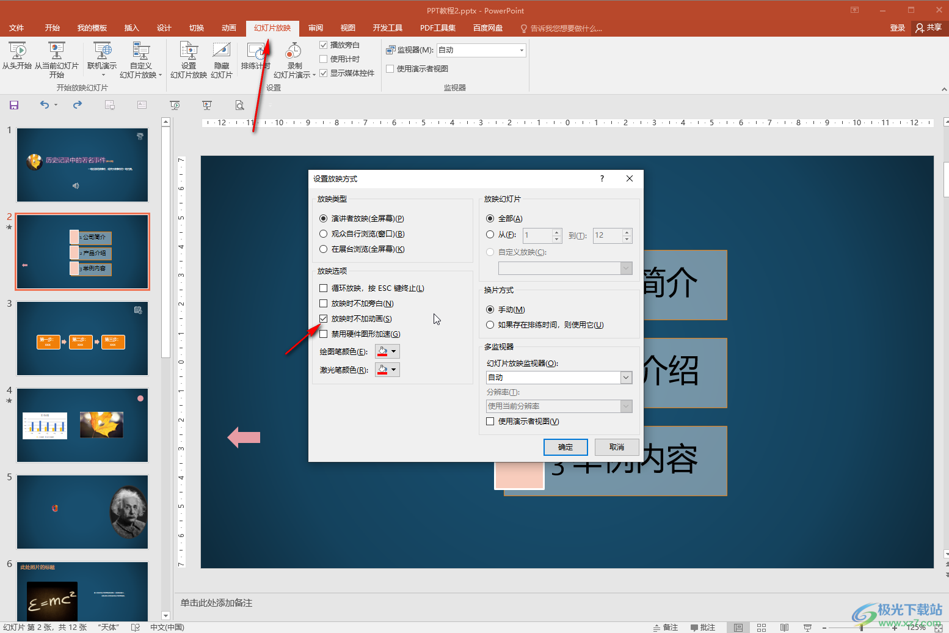Expand the slide show monitor dropdown in dialog
Image resolution: width=949 pixels, height=633 pixels.
(x=626, y=378)
